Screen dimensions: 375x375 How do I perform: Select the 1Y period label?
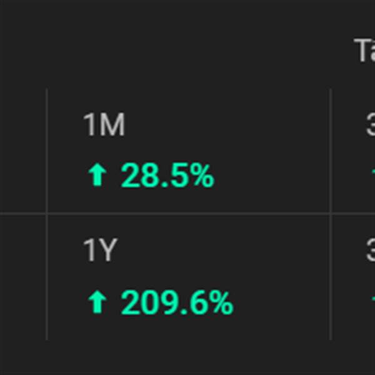(x=100, y=251)
